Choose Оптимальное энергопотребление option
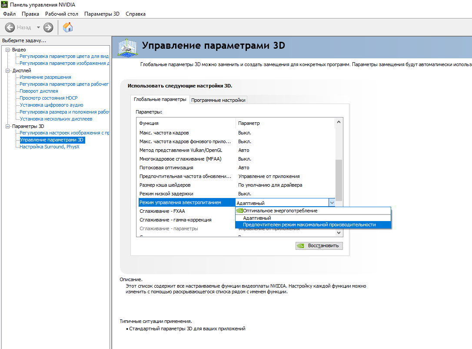The width and height of the screenshot is (472, 349). [313, 211]
